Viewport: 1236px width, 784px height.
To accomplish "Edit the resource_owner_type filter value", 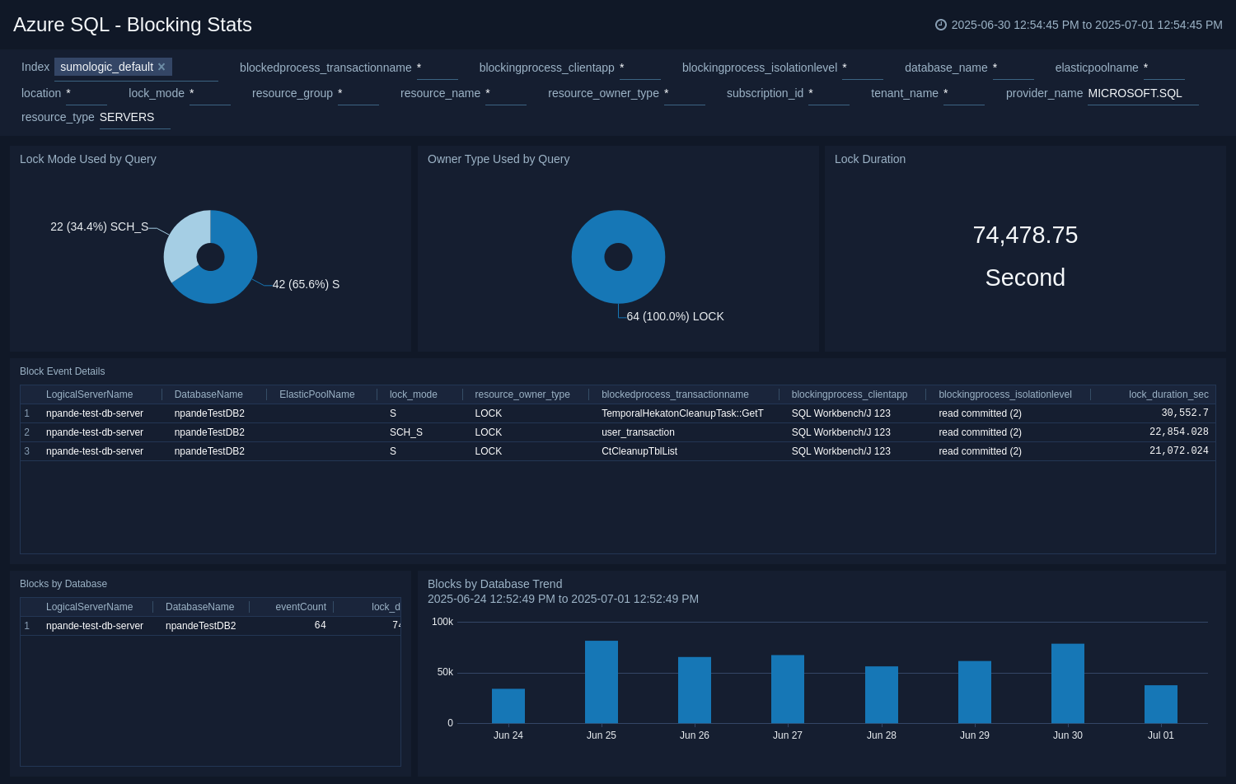I will [x=684, y=94].
